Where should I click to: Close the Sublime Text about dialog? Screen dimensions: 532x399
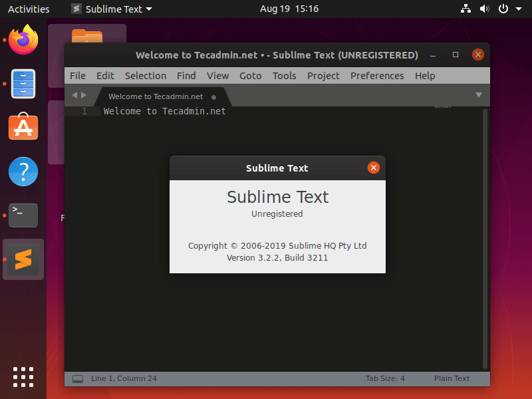(374, 168)
